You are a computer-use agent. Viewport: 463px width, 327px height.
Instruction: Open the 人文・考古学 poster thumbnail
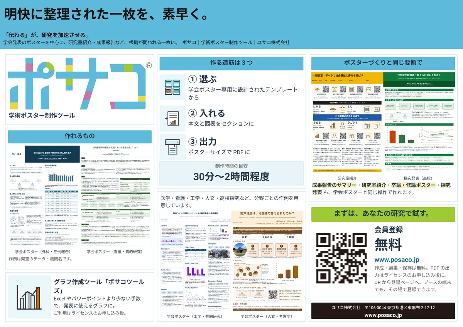[x=268, y=261]
